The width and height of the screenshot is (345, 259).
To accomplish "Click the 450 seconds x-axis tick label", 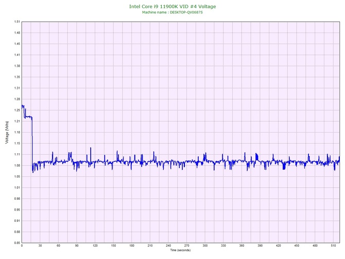I will pyautogui.click(x=297, y=246).
